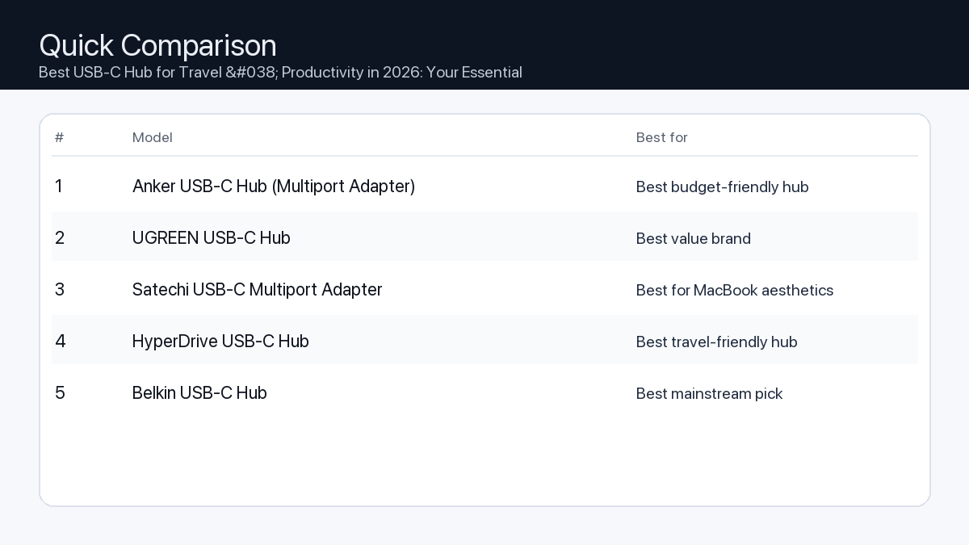Click rank number 5 in the table
This screenshot has height=545, width=969.
[x=60, y=393]
